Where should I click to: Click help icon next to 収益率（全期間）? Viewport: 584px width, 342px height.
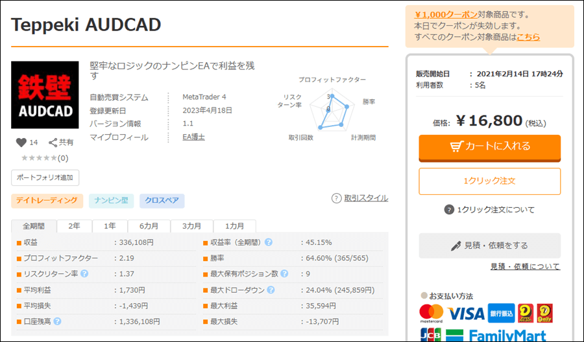point(269,243)
